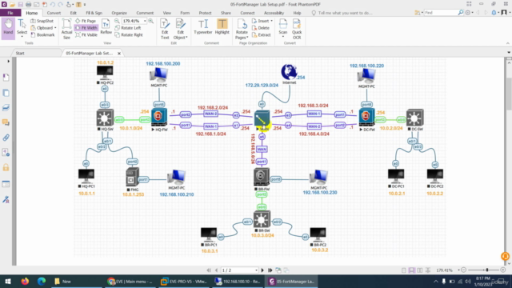The width and height of the screenshot is (512, 288).
Task: Run Quick OCR
Action: point(297,29)
